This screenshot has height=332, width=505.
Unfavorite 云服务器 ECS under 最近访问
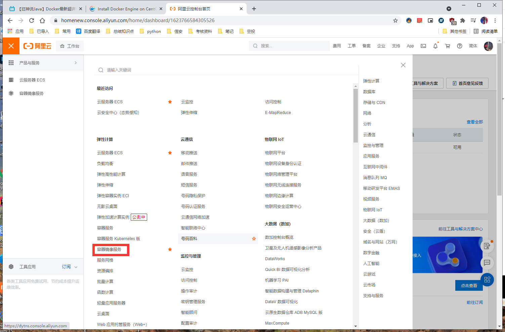click(170, 102)
